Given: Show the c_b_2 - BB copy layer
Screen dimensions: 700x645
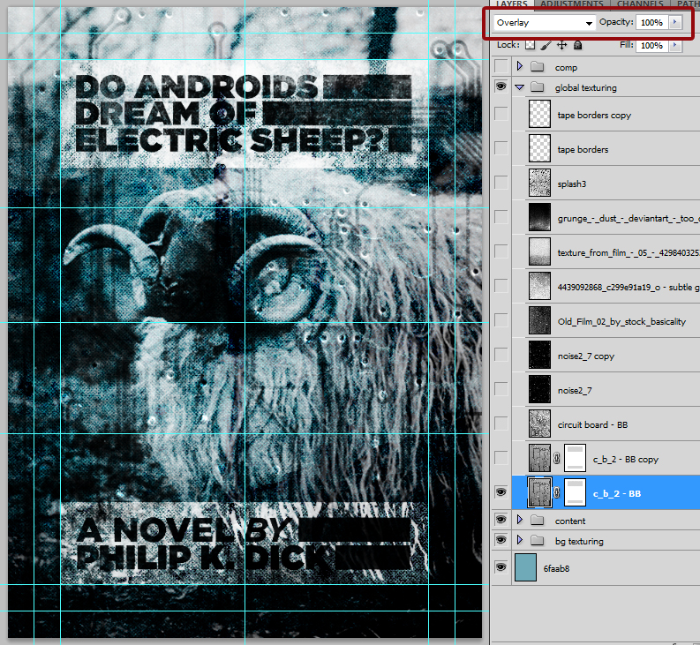Looking at the screenshot, I should [x=501, y=458].
